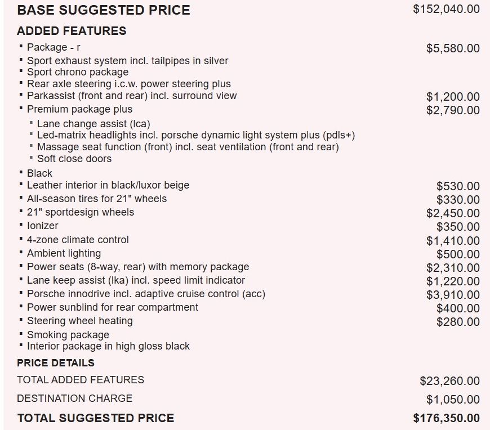Select the Sport chrono package entry
Image resolution: width=490 pixels, height=430 pixels.
tap(78, 72)
